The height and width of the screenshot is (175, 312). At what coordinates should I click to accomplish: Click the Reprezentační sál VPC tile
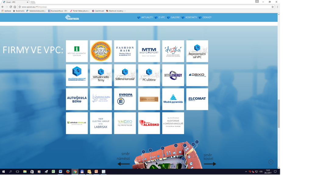(x=197, y=51)
